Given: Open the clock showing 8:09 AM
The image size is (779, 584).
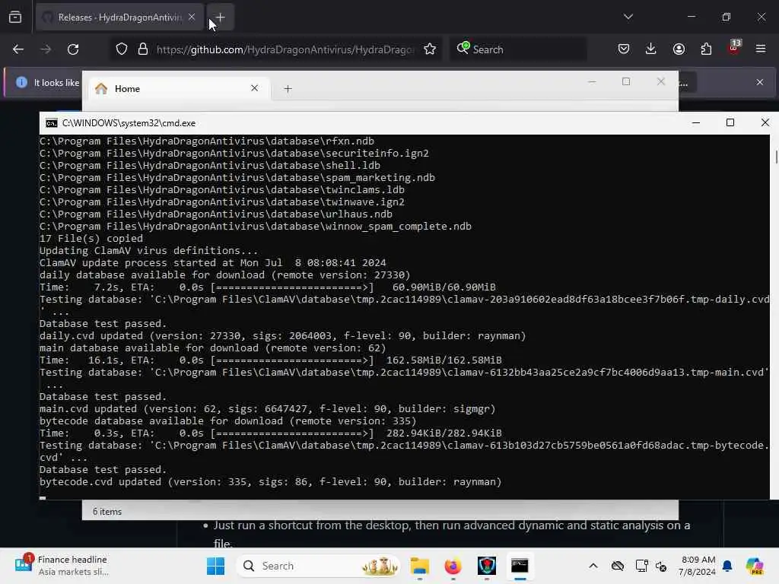Looking at the screenshot, I should coord(697,566).
